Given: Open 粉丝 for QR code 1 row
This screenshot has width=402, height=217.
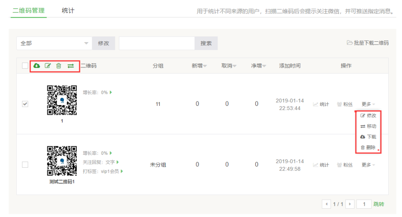Looking at the screenshot, I should tap(345, 104).
